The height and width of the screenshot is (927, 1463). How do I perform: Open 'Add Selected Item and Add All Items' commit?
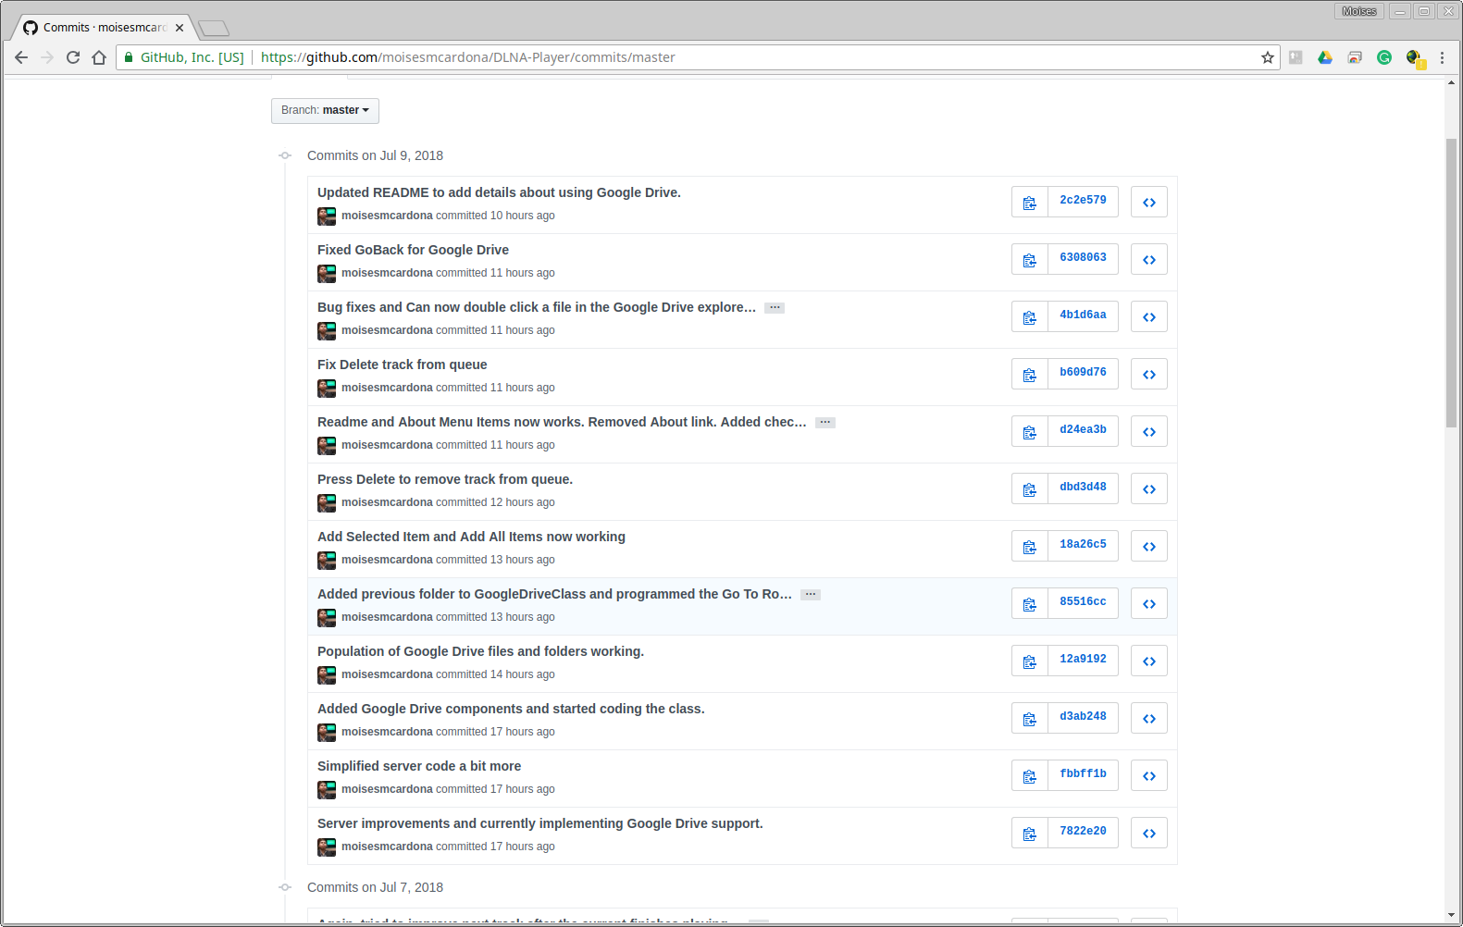pyautogui.click(x=471, y=537)
